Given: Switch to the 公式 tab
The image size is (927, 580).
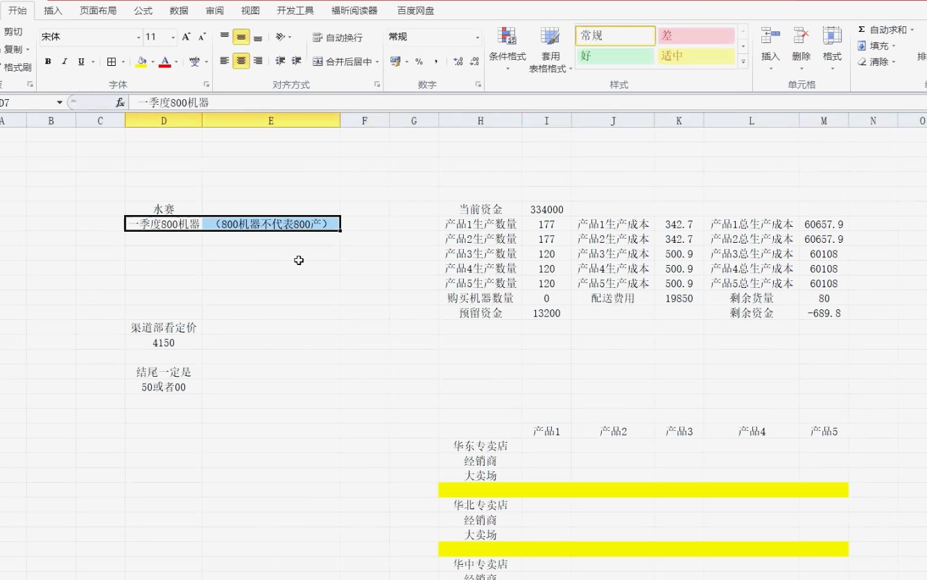Looking at the screenshot, I should 144,10.
